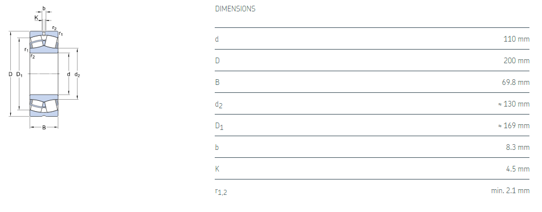Click the d bore label on the diagram
Viewport: 542px width, 212px height.
69,74
